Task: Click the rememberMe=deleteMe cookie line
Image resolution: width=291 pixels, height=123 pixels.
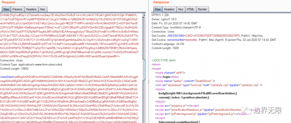Action: pyautogui.click(x=214, y=40)
